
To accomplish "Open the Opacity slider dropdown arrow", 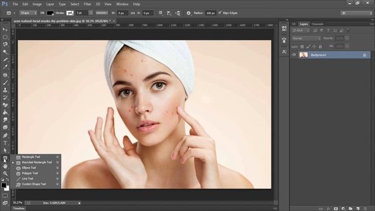I will click(x=347, y=38).
